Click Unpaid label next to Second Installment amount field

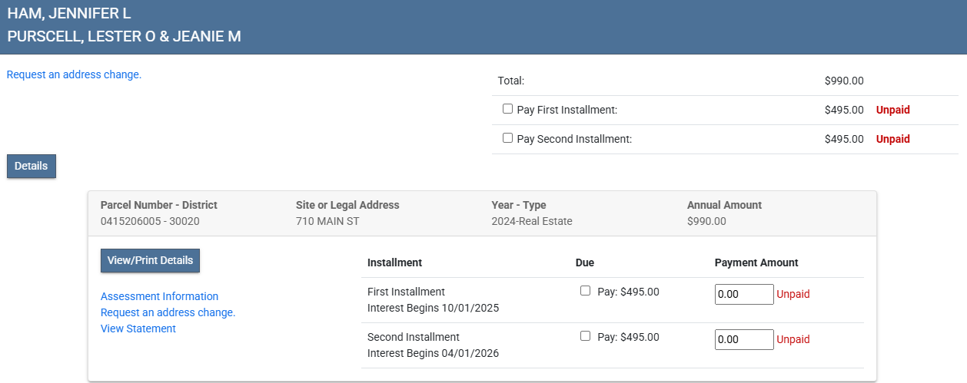[x=793, y=339]
